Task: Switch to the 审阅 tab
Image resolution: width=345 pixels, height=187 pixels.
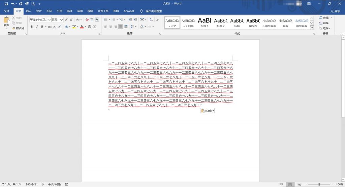Action: (x=80, y=11)
